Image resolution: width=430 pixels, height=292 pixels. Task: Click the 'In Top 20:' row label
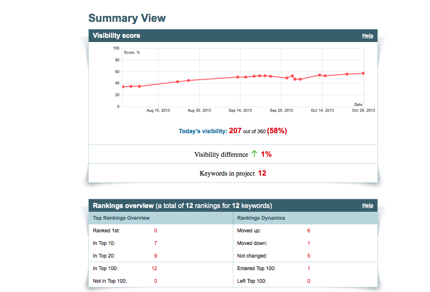coord(104,256)
